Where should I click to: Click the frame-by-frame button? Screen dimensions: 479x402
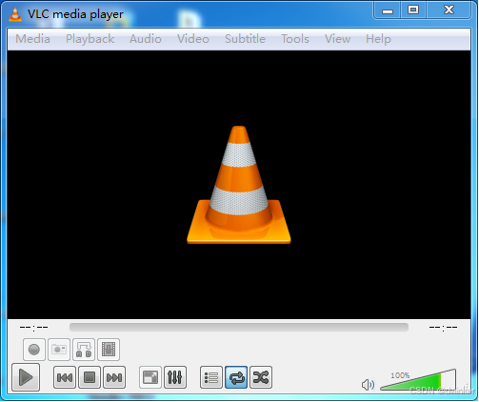(109, 350)
